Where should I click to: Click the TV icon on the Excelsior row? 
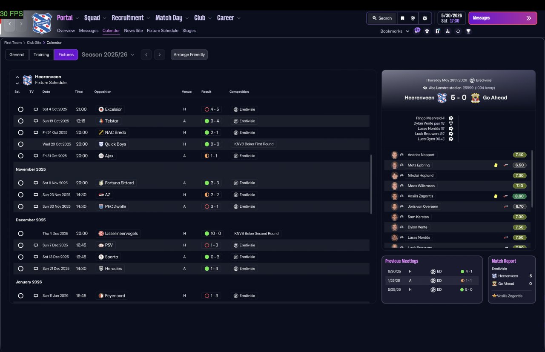36,109
